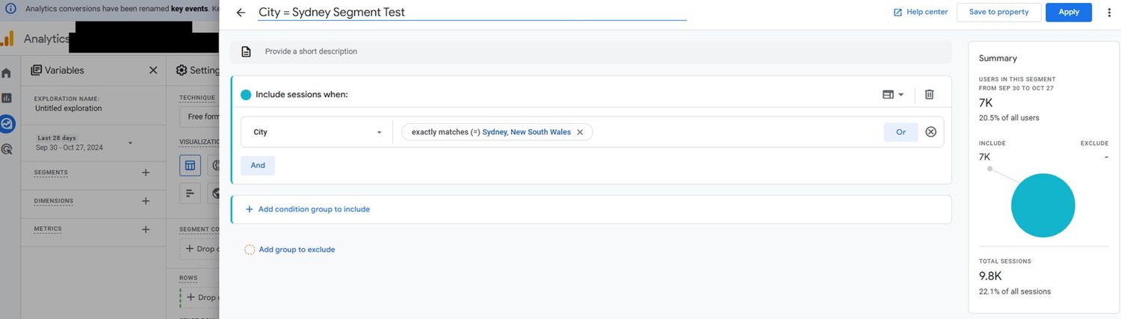
Task: Click the Variables panel icon
Action: [36, 70]
